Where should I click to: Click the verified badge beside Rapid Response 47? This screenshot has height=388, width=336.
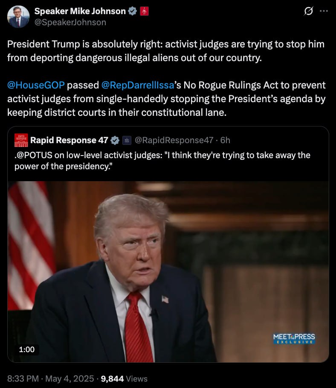point(115,140)
